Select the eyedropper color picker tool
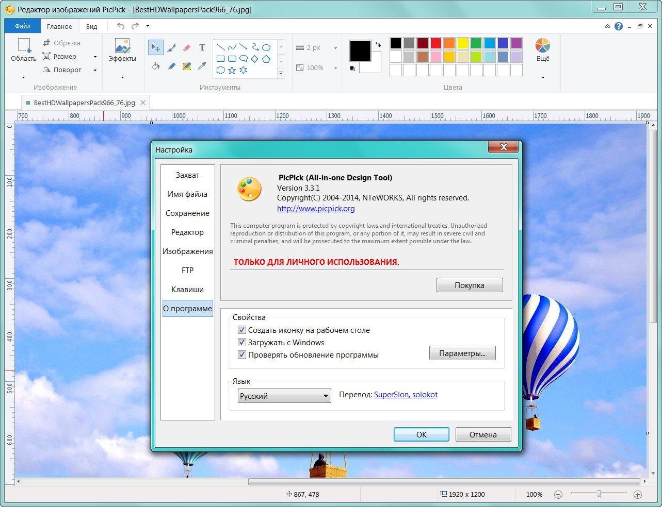This screenshot has width=662, height=507. point(202,66)
